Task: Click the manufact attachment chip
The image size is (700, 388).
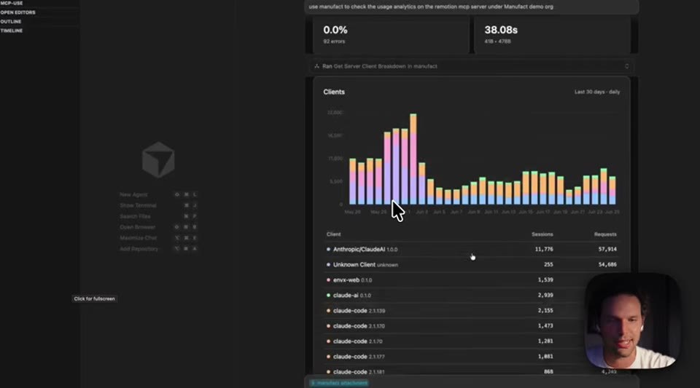Action: 339,383
